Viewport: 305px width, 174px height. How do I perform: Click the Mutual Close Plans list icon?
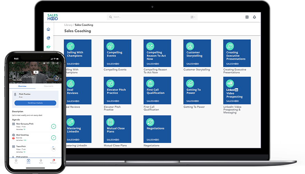coord(110,122)
